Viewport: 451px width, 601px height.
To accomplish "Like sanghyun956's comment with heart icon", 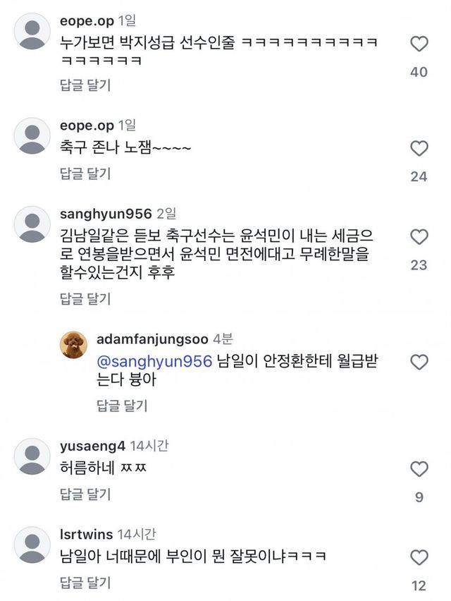I will point(419,236).
